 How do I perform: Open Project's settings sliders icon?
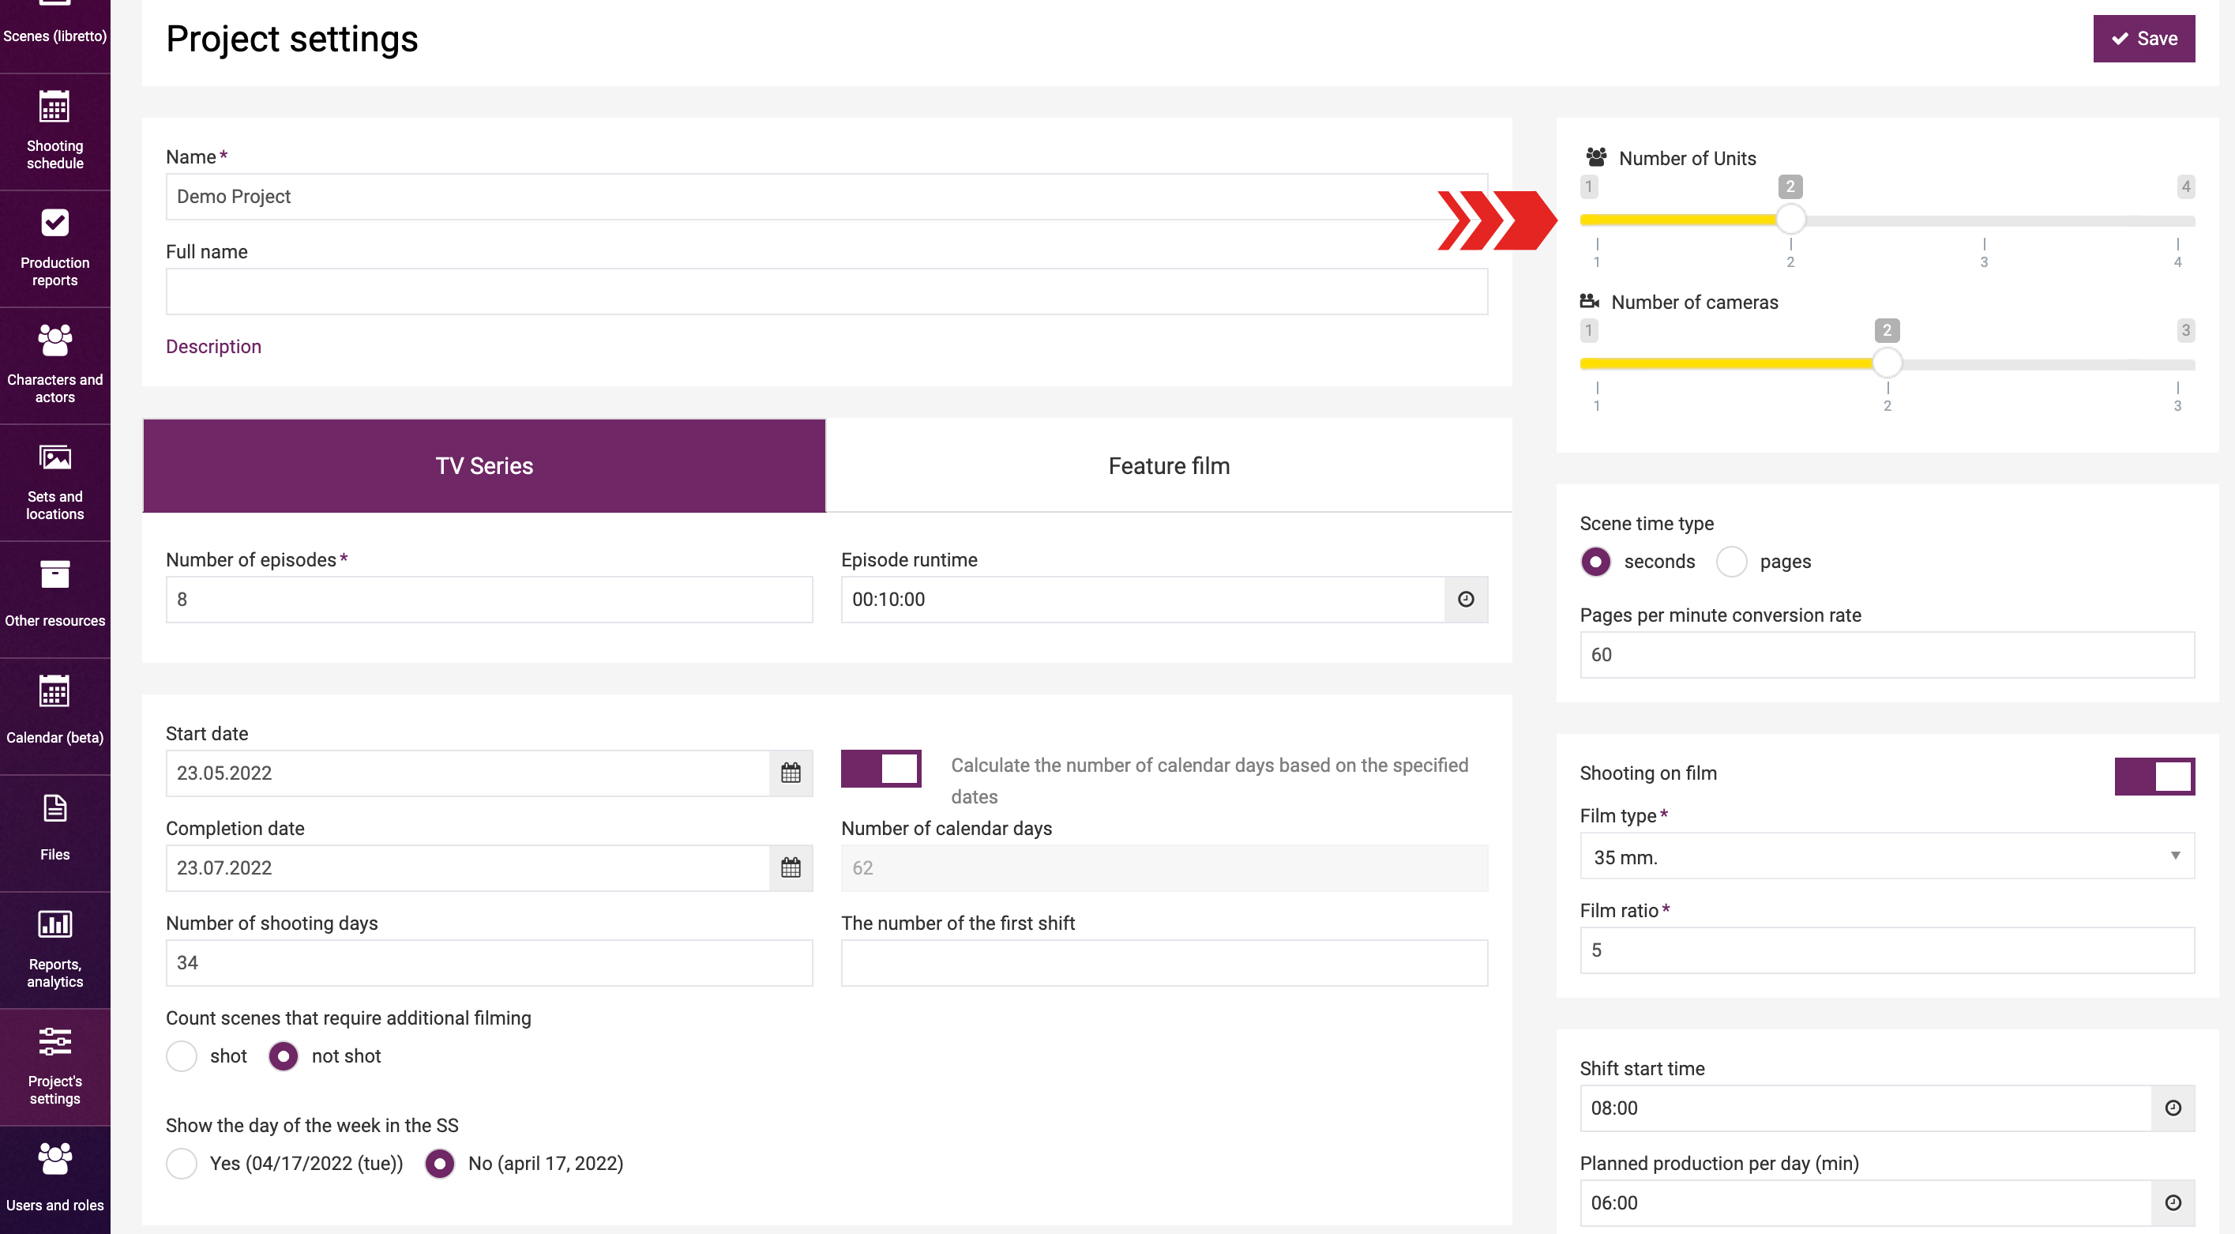[x=54, y=1041]
